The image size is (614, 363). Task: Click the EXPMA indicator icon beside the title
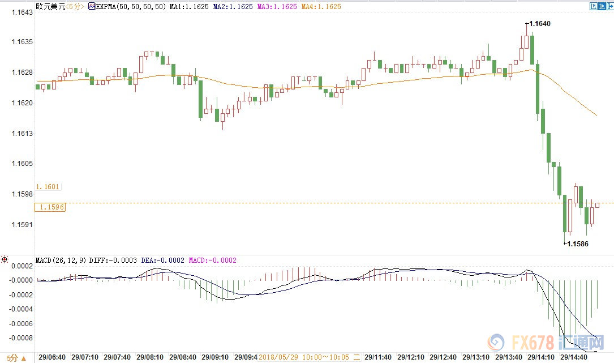coord(92,6)
